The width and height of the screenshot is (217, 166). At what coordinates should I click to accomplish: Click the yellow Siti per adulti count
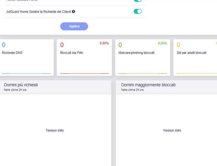(178, 45)
